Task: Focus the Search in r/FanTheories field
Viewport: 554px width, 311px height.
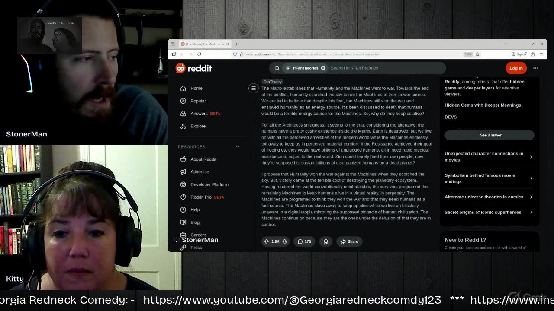Action: coord(385,68)
